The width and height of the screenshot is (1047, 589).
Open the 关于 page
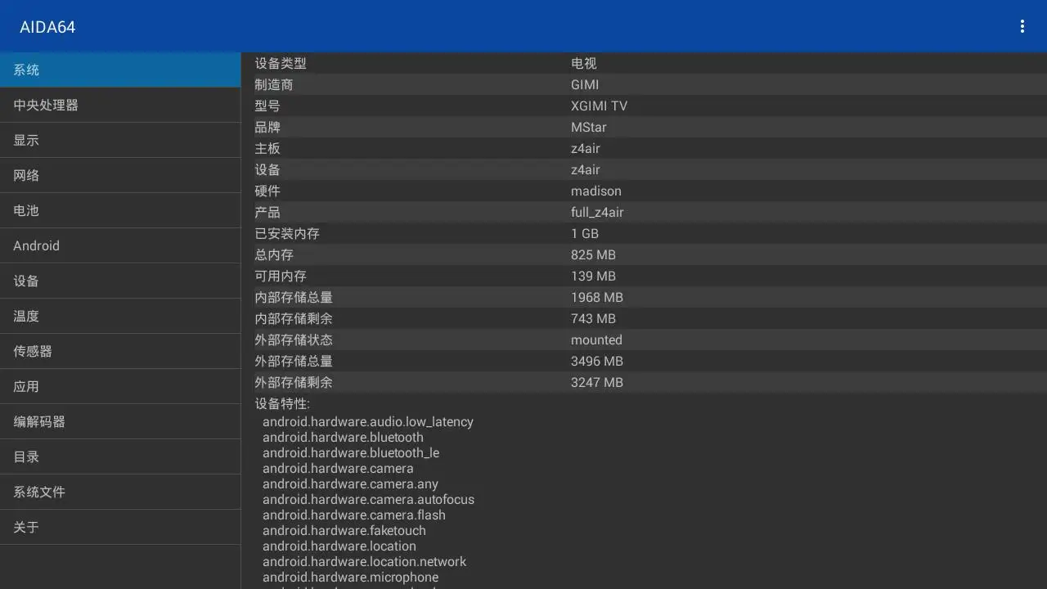pyautogui.click(x=120, y=527)
